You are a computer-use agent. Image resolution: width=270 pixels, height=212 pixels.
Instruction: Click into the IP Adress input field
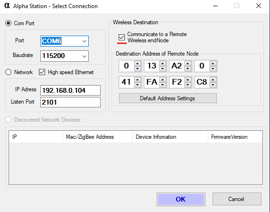pyautogui.click(x=70, y=90)
